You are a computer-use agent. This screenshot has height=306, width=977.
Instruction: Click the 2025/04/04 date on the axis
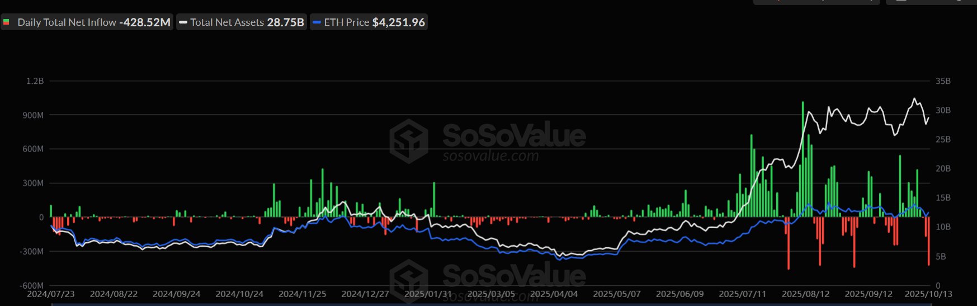(554, 294)
